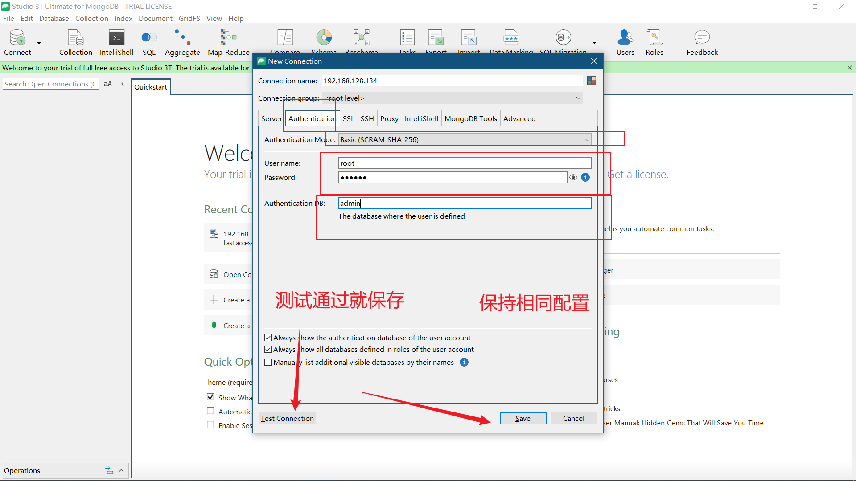Open the Aggregate editor tool
The width and height of the screenshot is (856, 481).
click(182, 42)
